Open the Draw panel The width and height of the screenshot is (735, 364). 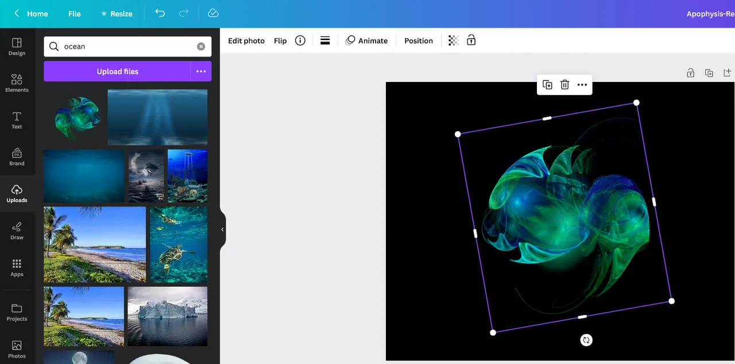click(17, 231)
